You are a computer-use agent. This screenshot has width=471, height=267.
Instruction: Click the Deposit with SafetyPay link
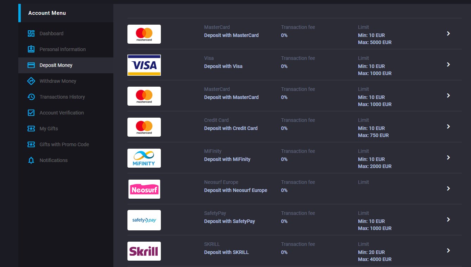pos(230,221)
